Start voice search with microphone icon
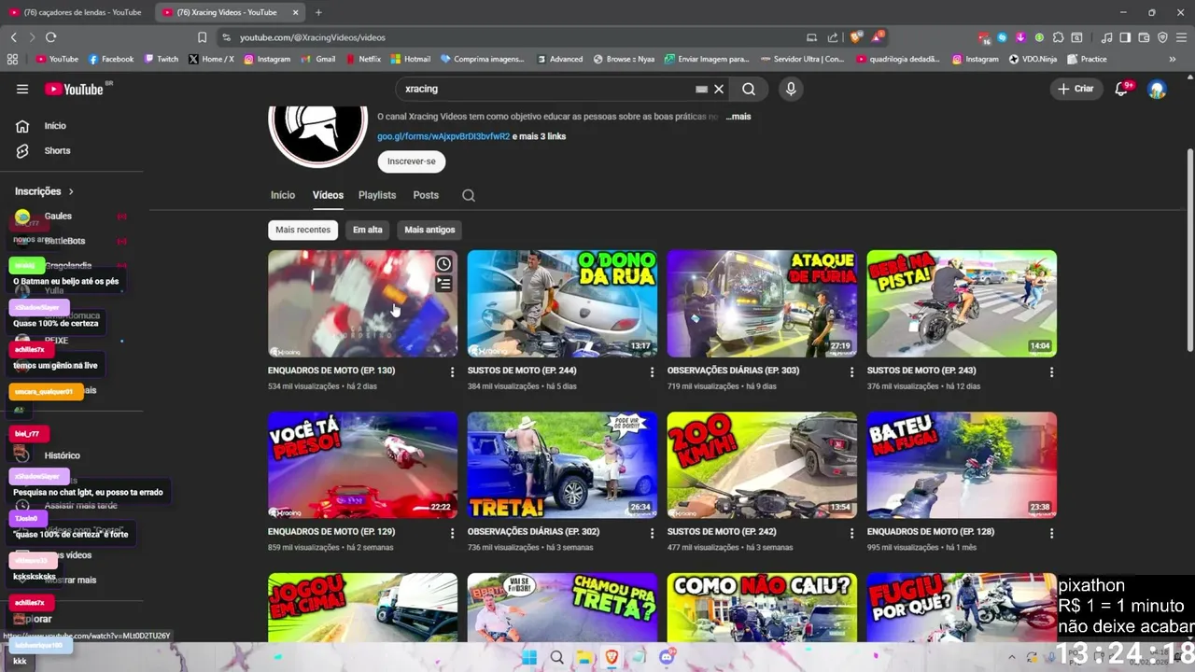Viewport: 1195px width, 672px height. (x=791, y=89)
